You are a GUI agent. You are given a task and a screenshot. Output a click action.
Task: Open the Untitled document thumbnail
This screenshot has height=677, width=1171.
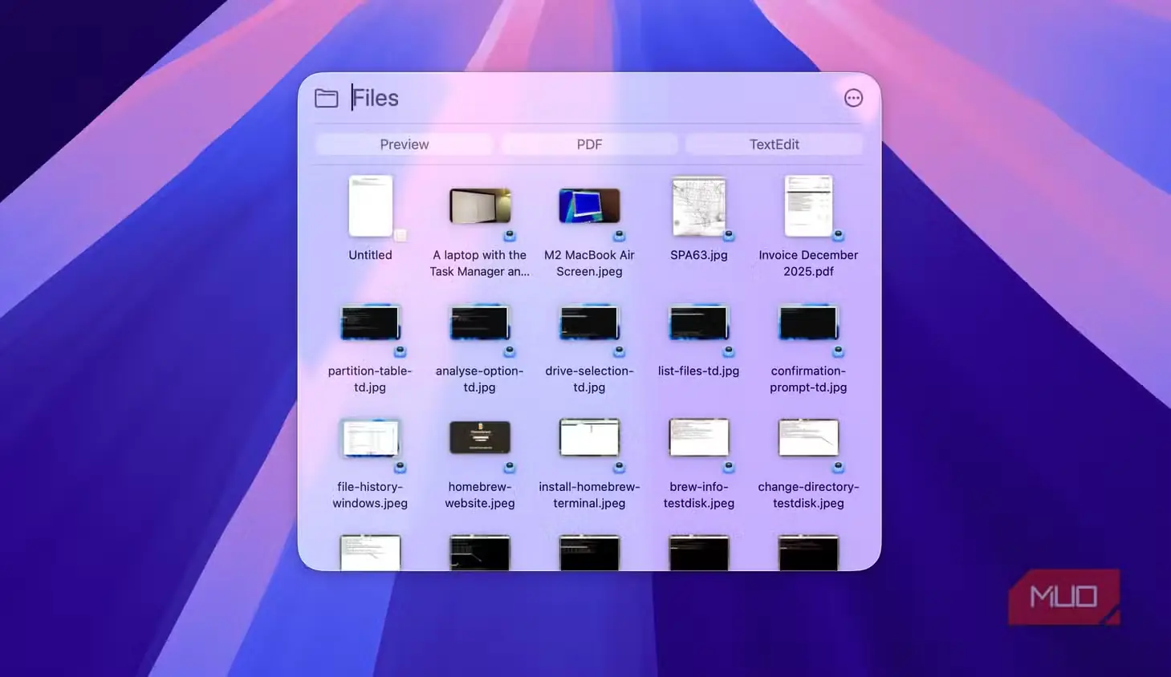370,206
